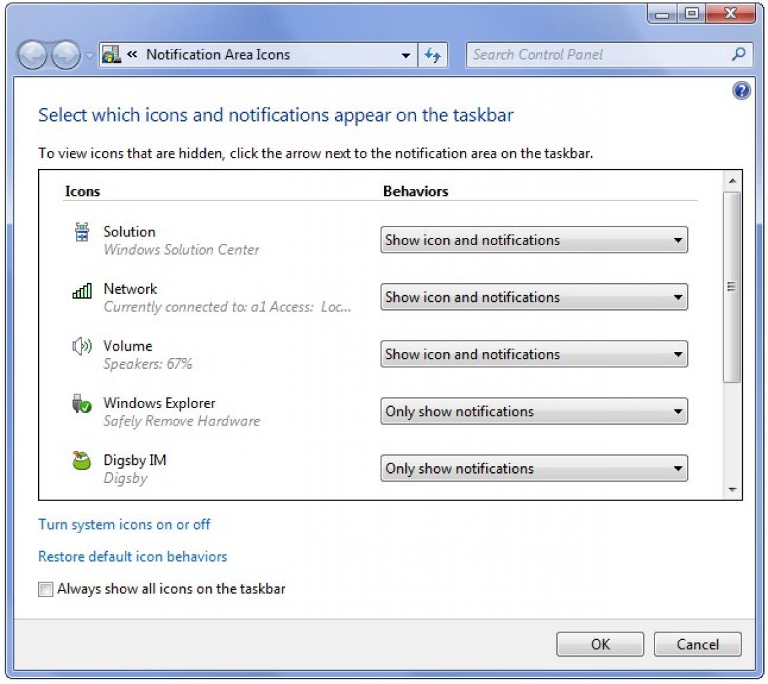Click the Digsby IM green icon
Viewport: 768px width, 684px height.
click(x=81, y=461)
